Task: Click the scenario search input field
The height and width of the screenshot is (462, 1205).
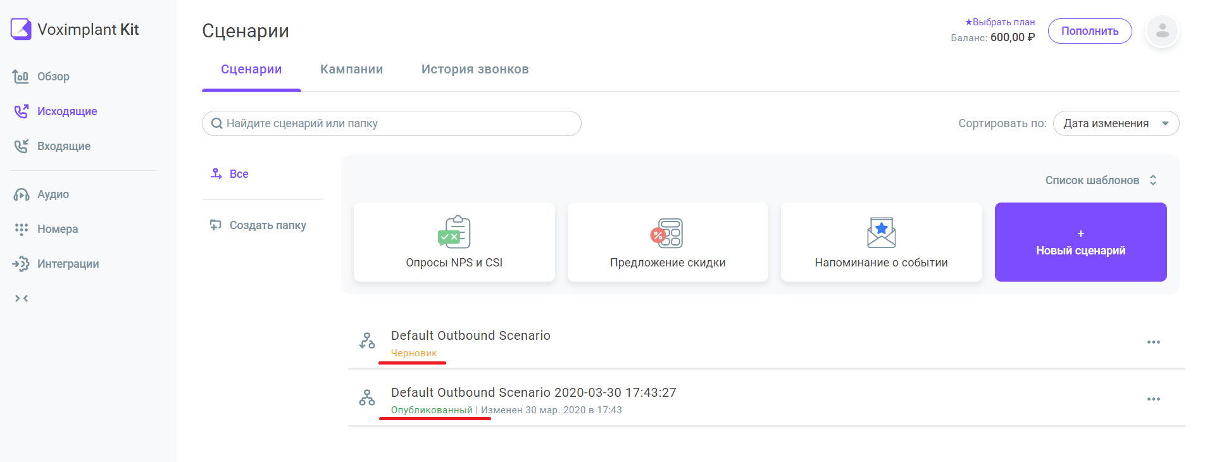Action: 392,123
